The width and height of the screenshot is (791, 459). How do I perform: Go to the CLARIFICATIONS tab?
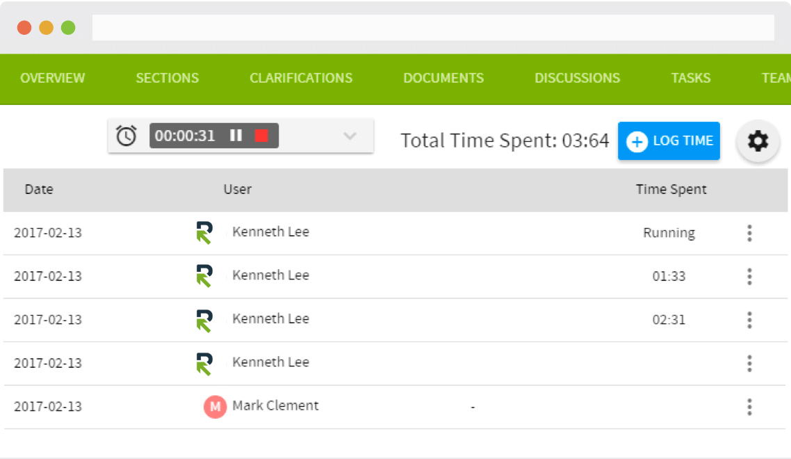coord(301,78)
